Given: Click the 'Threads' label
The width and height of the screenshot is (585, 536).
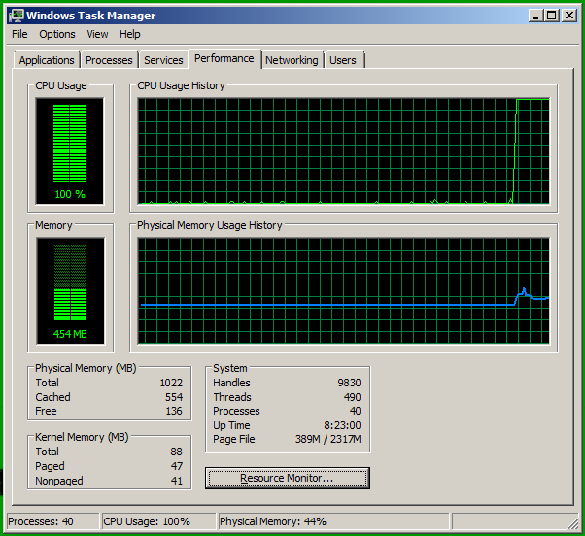Looking at the screenshot, I should coord(232,397).
